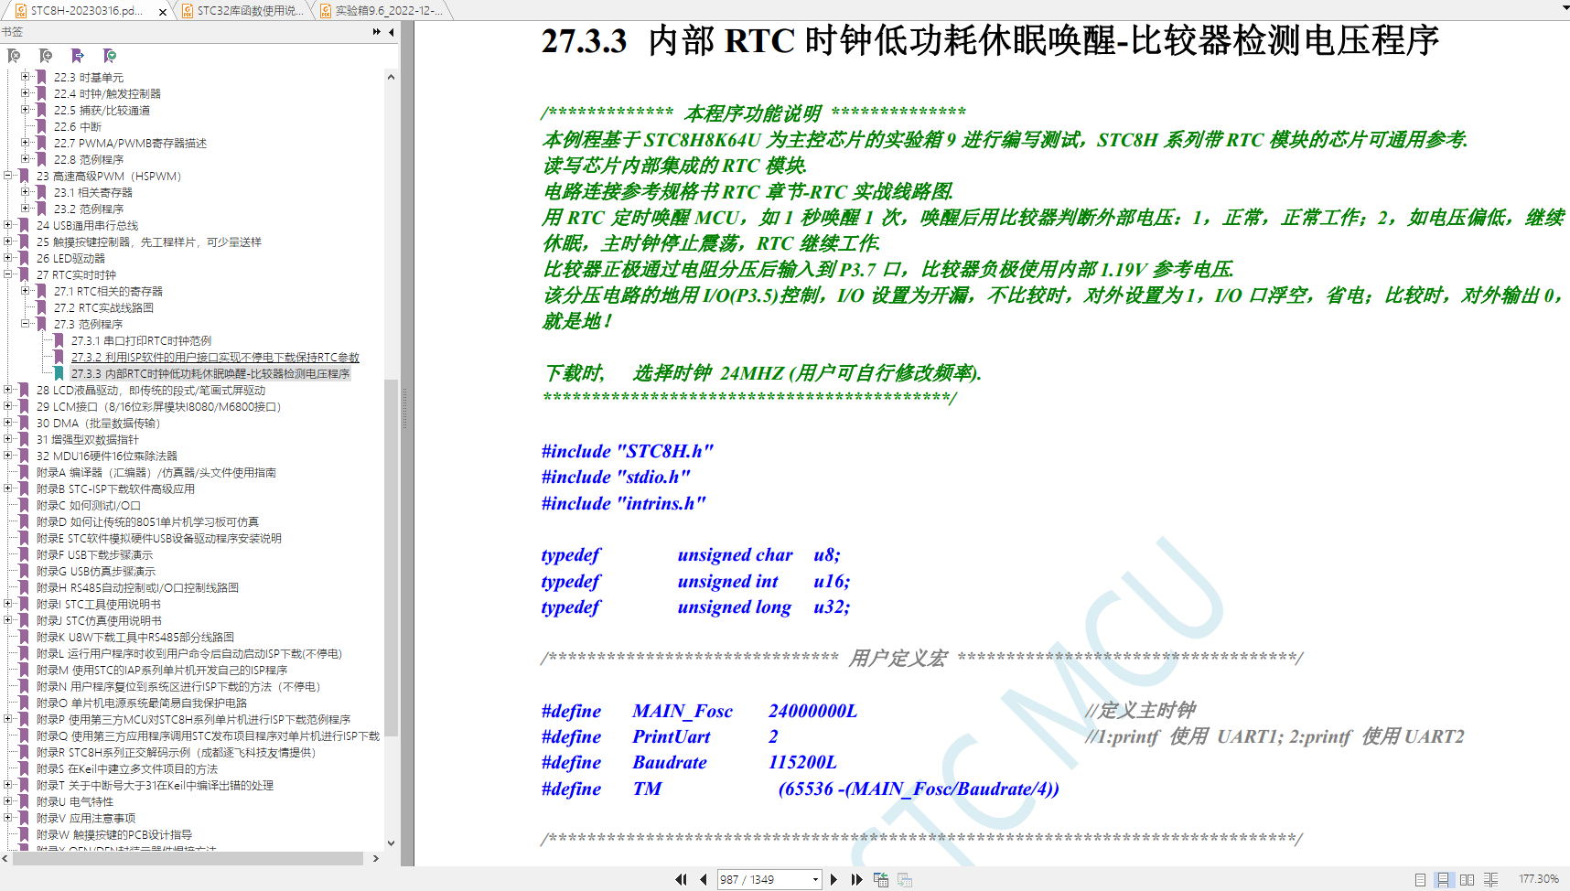
Task: Collapse the bookmarks panel with left arrow
Action: coord(392,32)
